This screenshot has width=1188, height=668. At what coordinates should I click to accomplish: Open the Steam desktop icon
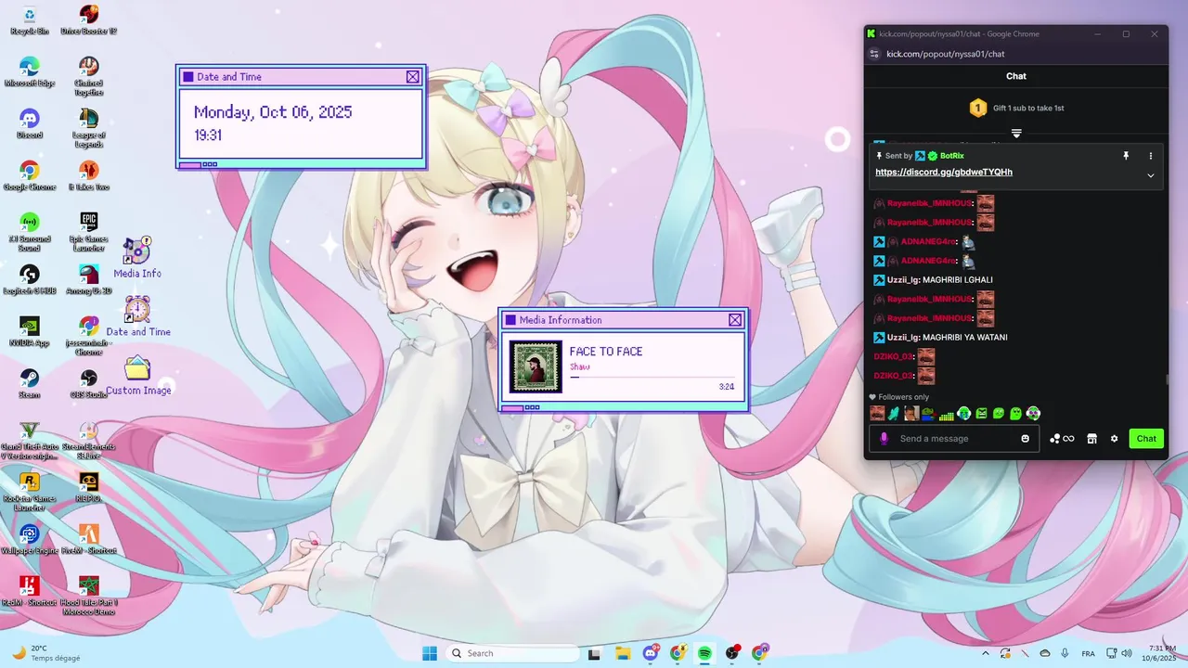[x=30, y=383]
